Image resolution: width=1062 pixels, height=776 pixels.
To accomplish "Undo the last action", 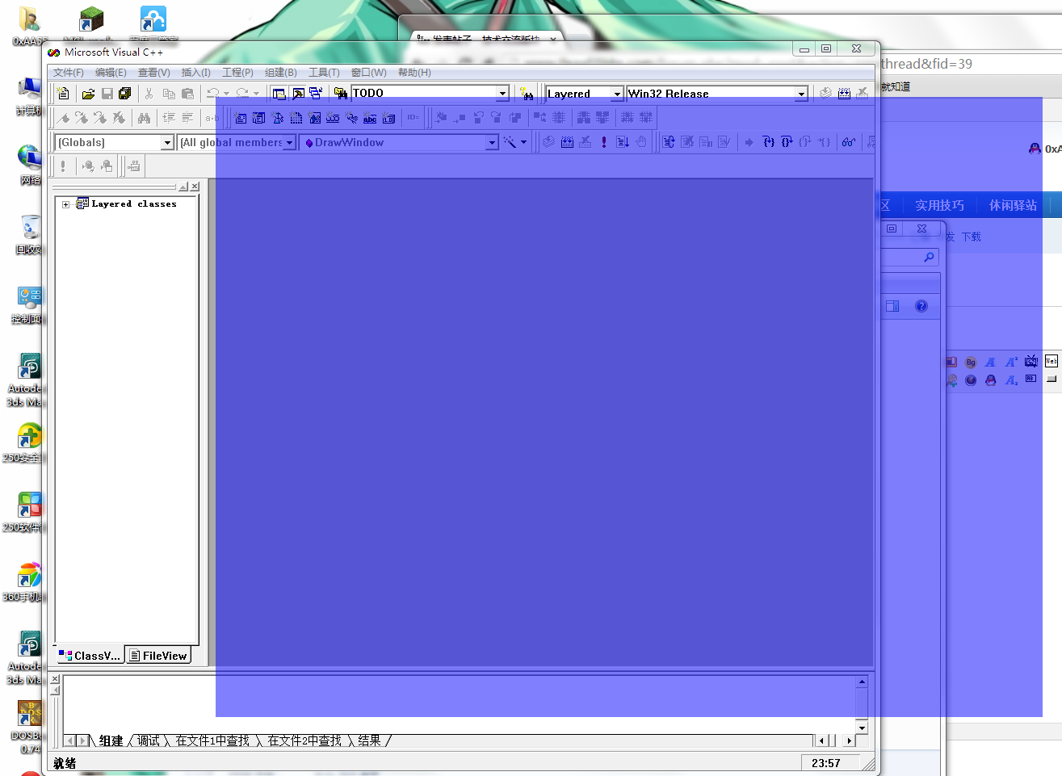I will [212, 93].
